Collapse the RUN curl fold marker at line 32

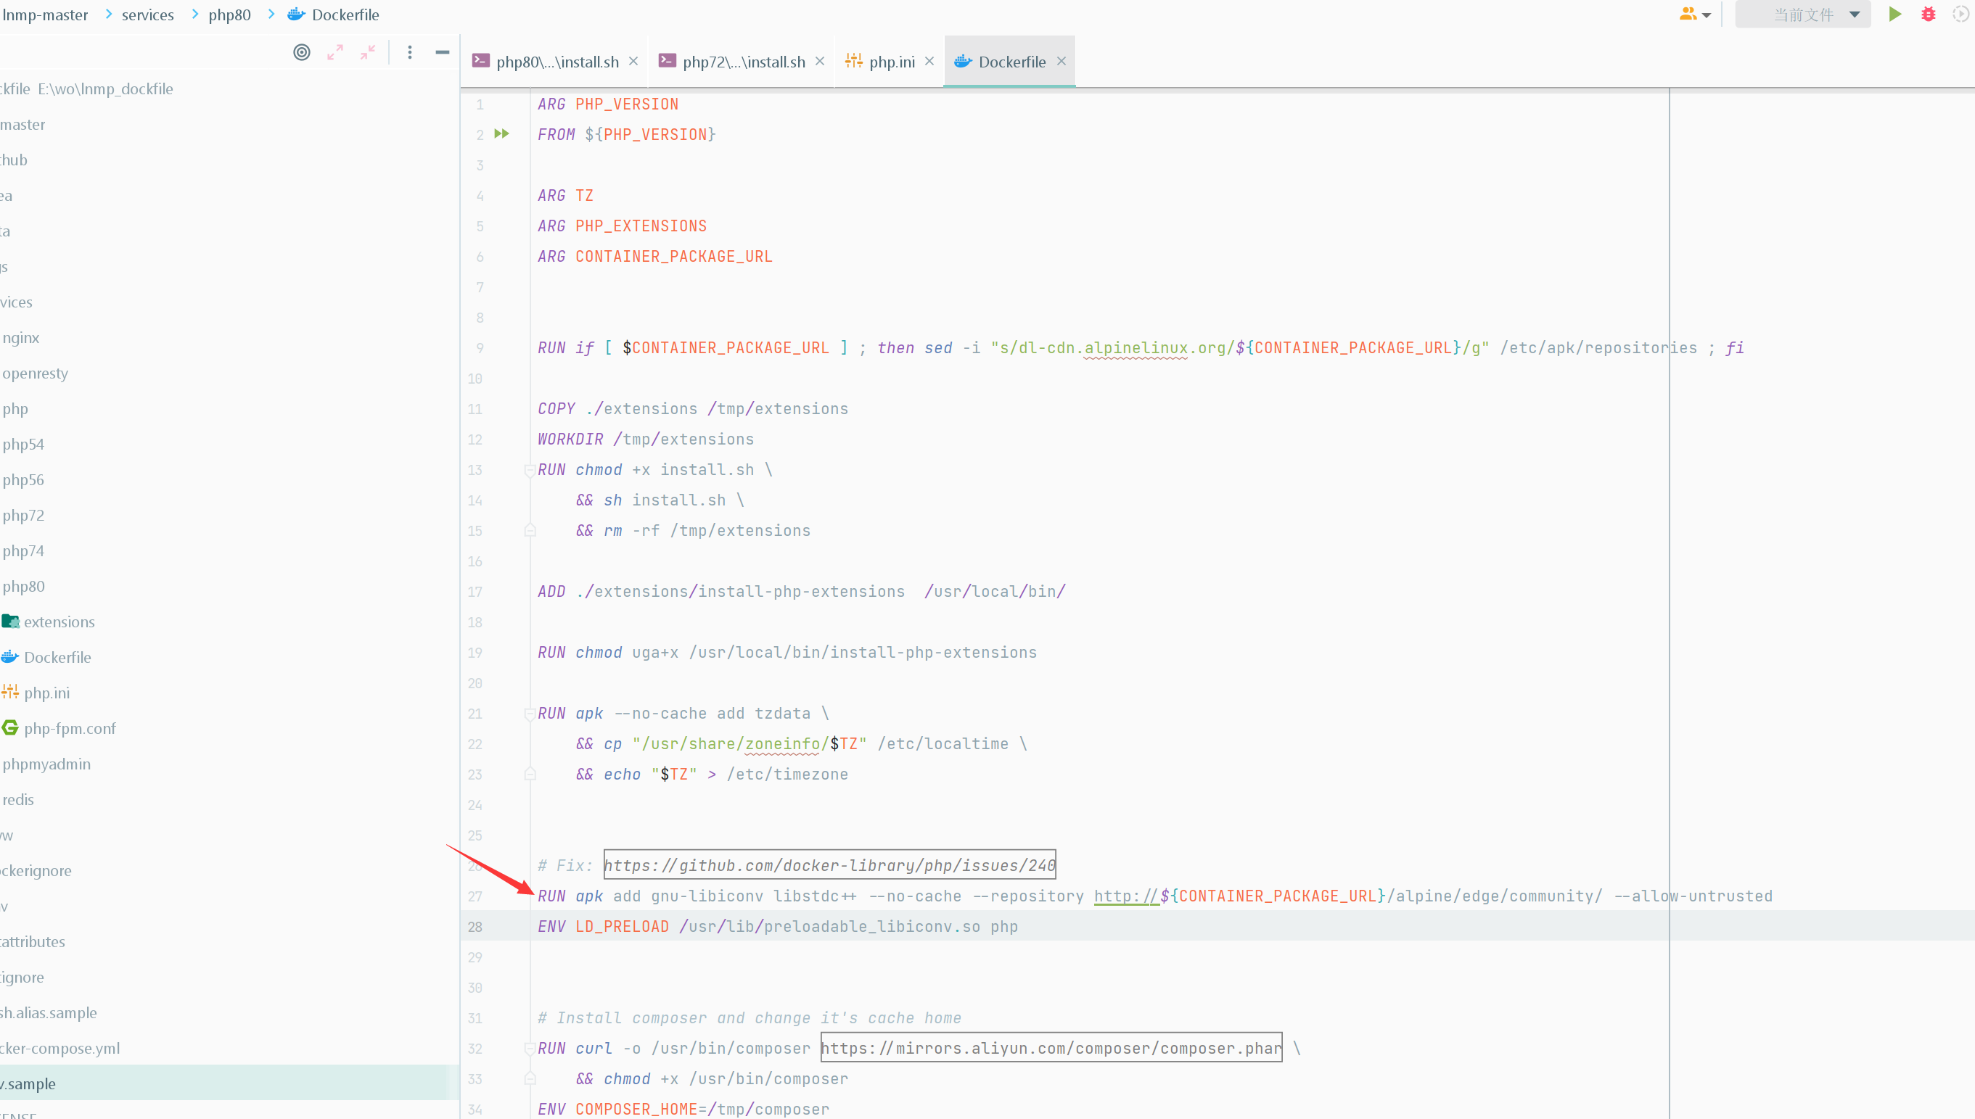530,1049
